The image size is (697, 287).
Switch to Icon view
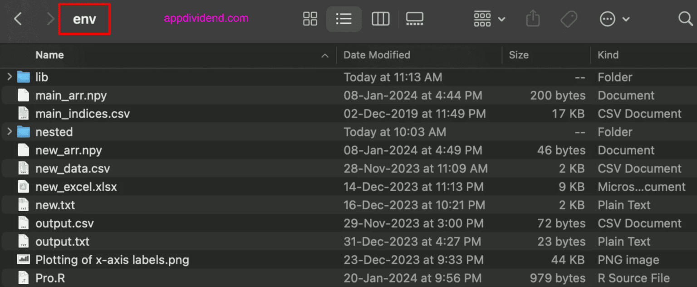[310, 19]
